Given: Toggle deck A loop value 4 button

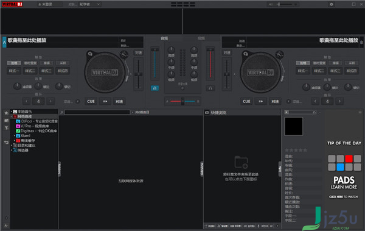Looking at the screenshot, I should click(38, 101).
